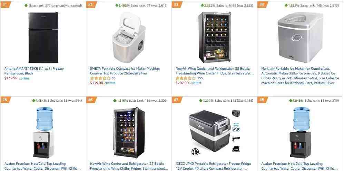
Task: Open the 33 bottle NewAir wine cooler image
Action: (x=215, y=38)
